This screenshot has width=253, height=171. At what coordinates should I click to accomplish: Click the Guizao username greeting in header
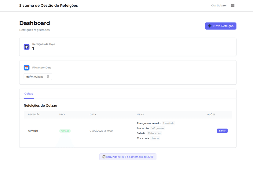(221, 5)
